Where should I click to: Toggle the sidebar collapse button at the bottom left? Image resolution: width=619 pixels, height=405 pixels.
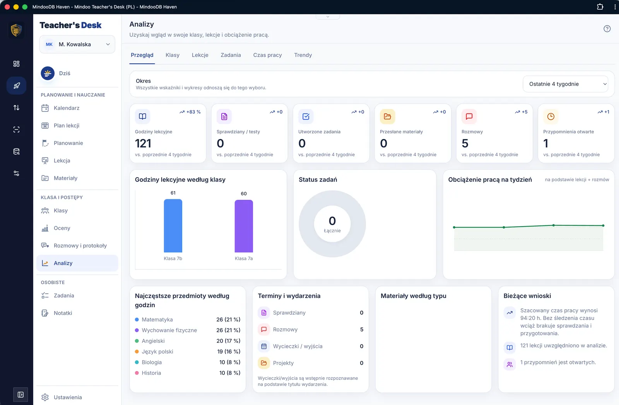(x=21, y=395)
